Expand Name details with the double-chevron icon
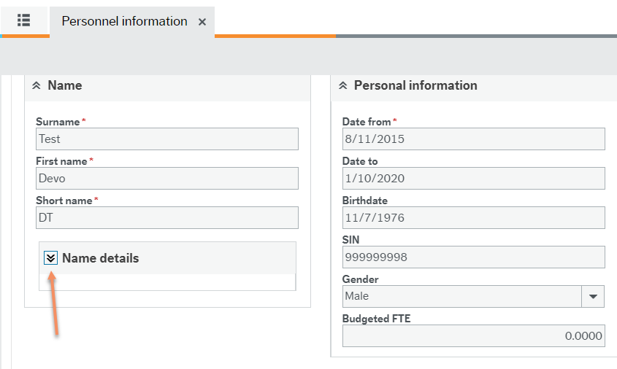 (x=50, y=257)
